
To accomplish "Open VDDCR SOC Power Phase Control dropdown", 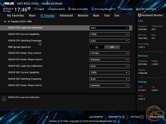I will [109, 86].
